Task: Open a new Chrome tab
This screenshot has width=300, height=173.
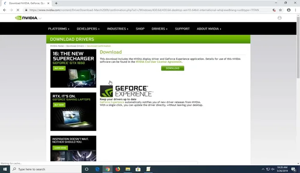Action: 56,3
